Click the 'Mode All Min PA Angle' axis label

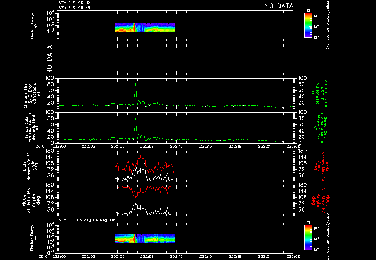click(x=31, y=201)
